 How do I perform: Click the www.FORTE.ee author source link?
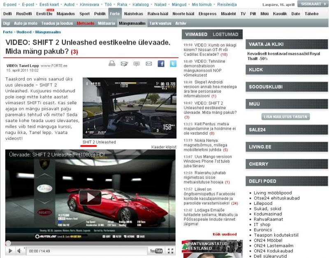(x=54, y=66)
